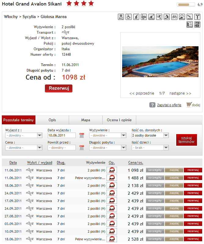Click the tennis player icon
This screenshot has width=204, height=244.
pyautogui.click(x=159, y=17)
